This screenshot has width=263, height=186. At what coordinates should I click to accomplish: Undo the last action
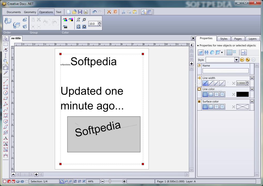(95, 12)
